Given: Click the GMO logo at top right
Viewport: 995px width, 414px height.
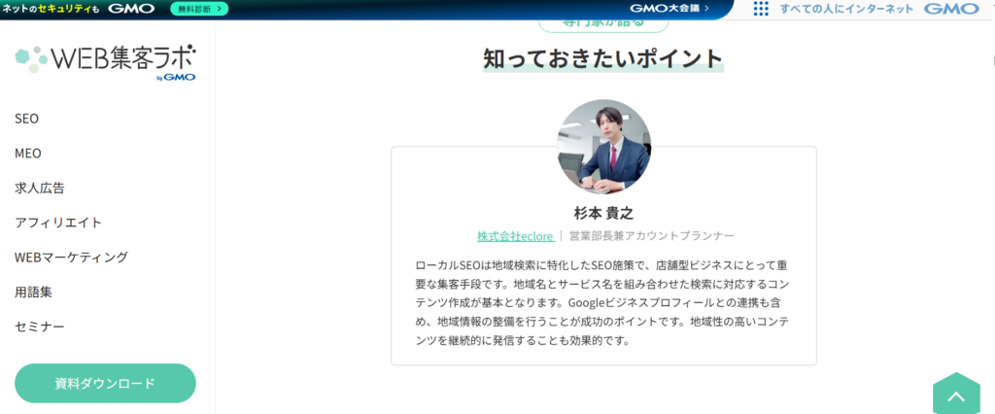Looking at the screenshot, I should point(950,9).
